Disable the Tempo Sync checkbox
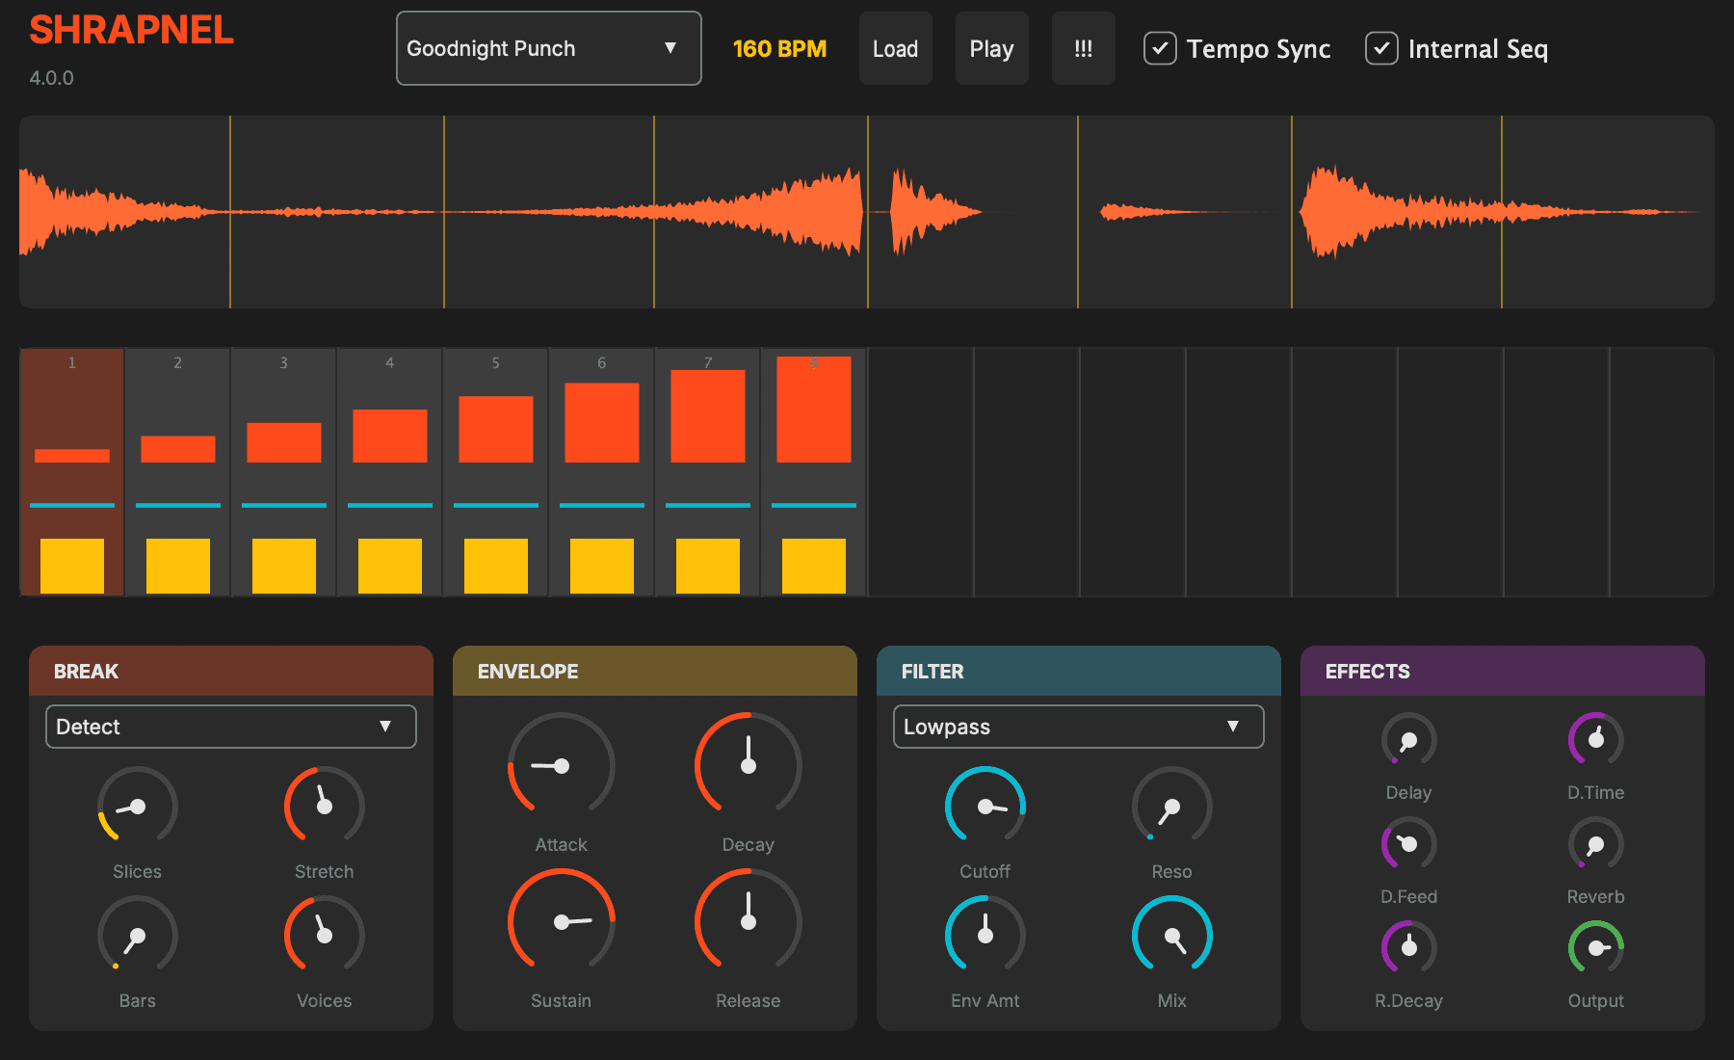This screenshot has width=1734, height=1060. (x=1160, y=48)
